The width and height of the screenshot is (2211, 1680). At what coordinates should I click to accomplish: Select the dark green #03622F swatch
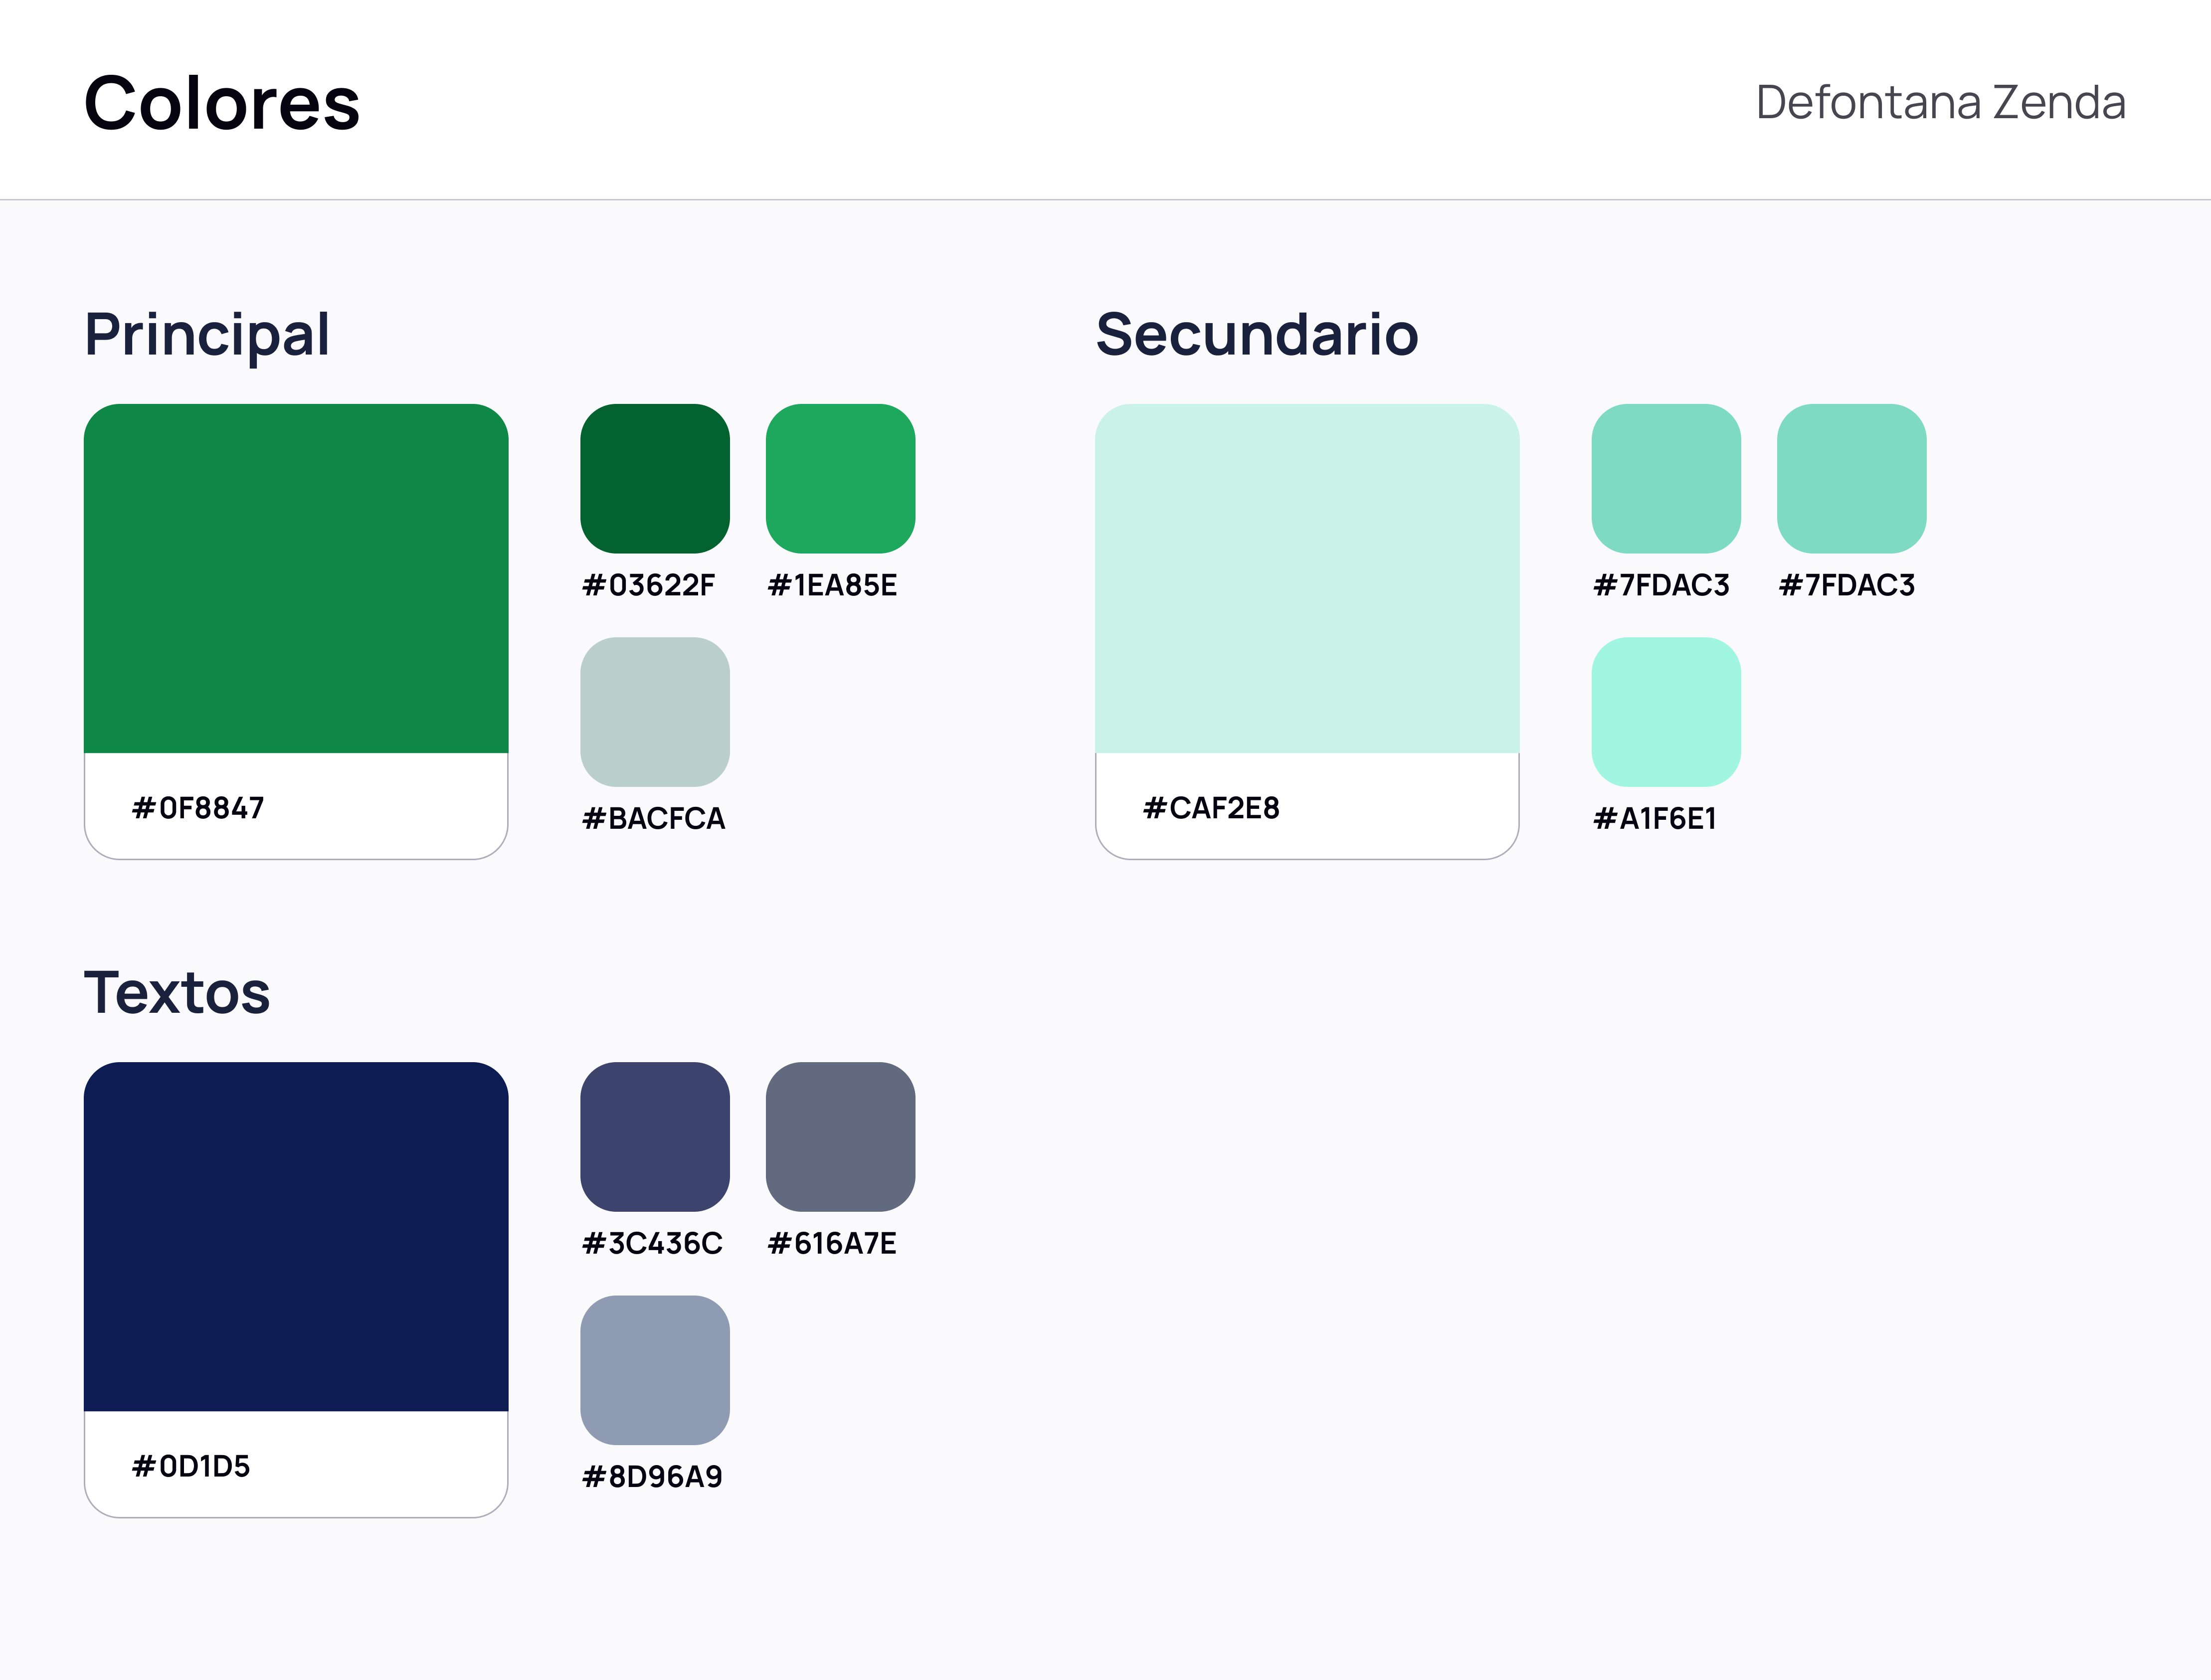click(655, 479)
